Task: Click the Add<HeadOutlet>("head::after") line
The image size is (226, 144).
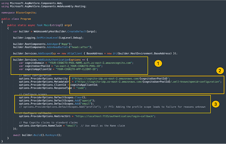Action: [53, 47]
